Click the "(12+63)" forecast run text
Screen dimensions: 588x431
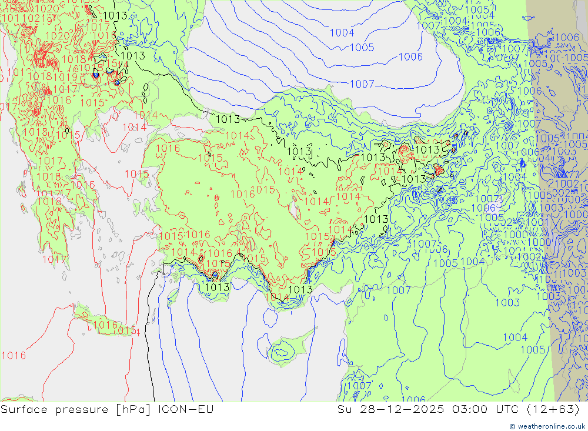click(554, 409)
